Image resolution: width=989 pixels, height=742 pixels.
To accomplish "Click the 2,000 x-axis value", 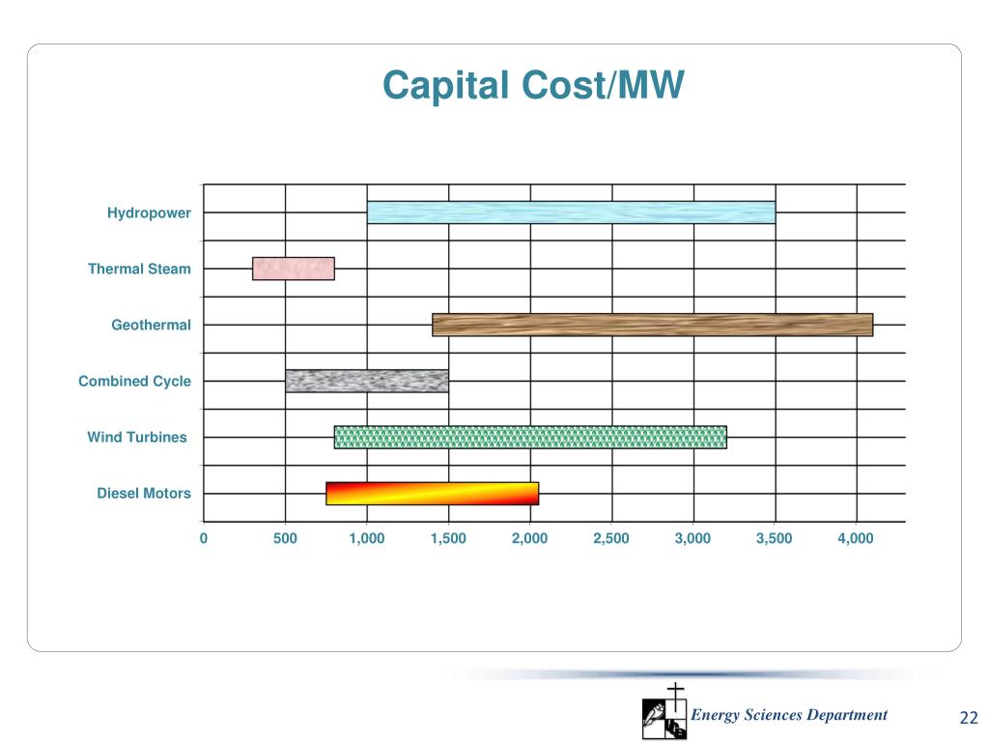I will pos(530,538).
